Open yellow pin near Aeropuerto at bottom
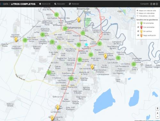Image resolution: width=160 pixels, height=121 pixels. click(x=52, y=118)
